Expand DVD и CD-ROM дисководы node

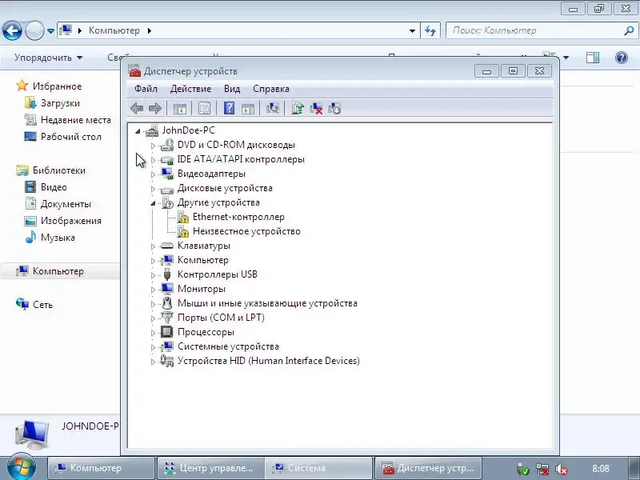[153, 146]
